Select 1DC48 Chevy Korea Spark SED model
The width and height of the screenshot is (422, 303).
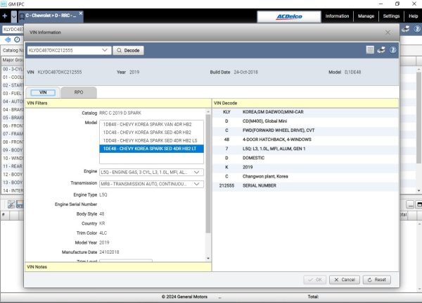(146, 132)
